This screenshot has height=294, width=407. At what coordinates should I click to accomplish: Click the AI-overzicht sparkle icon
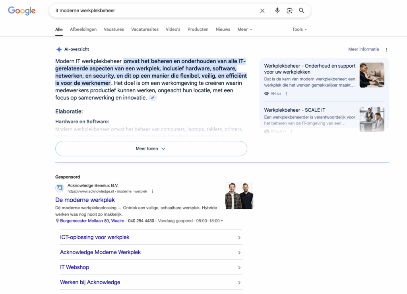pyautogui.click(x=59, y=49)
